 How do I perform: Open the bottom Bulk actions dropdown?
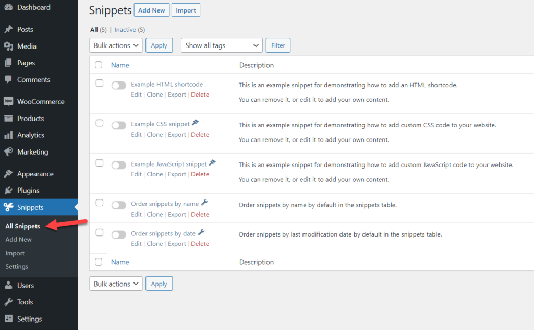(x=116, y=284)
